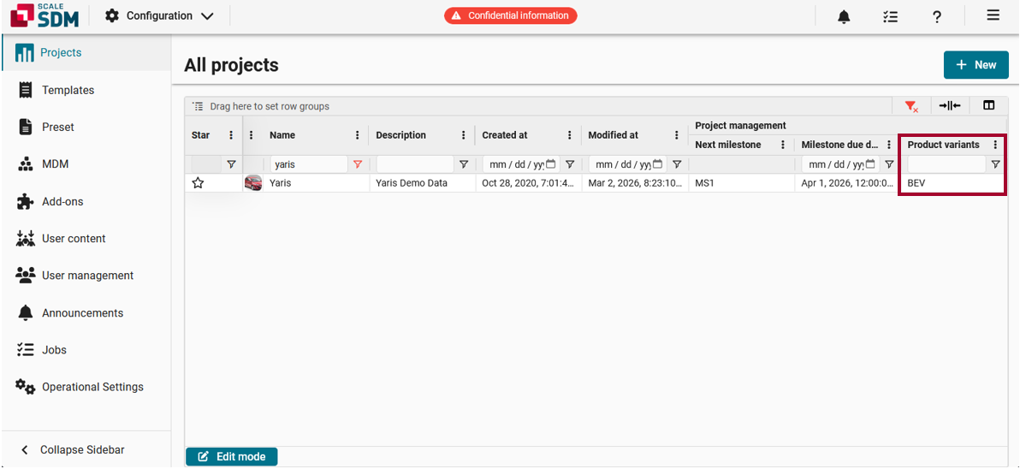Toggle the Star column filter
Image resolution: width=1020 pixels, height=475 pixels.
click(231, 164)
